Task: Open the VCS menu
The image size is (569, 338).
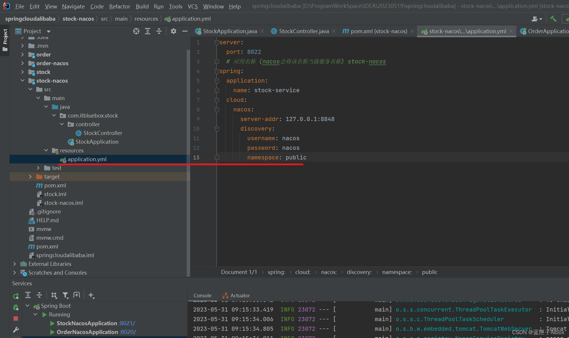Action: [192, 6]
